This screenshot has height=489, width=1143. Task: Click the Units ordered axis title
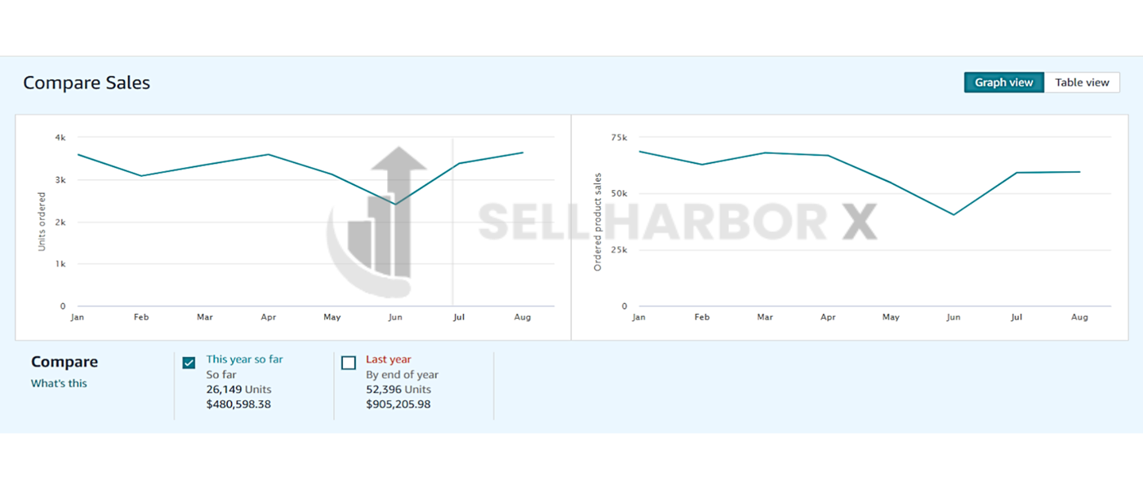point(42,222)
